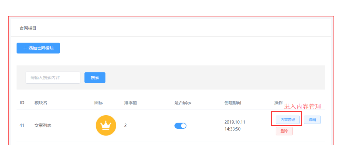Image resolution: width=350 pixels, height=164 pixels.
Task: Click the 编辑 button for 文章列表
Action: click(x=312, y=120)
